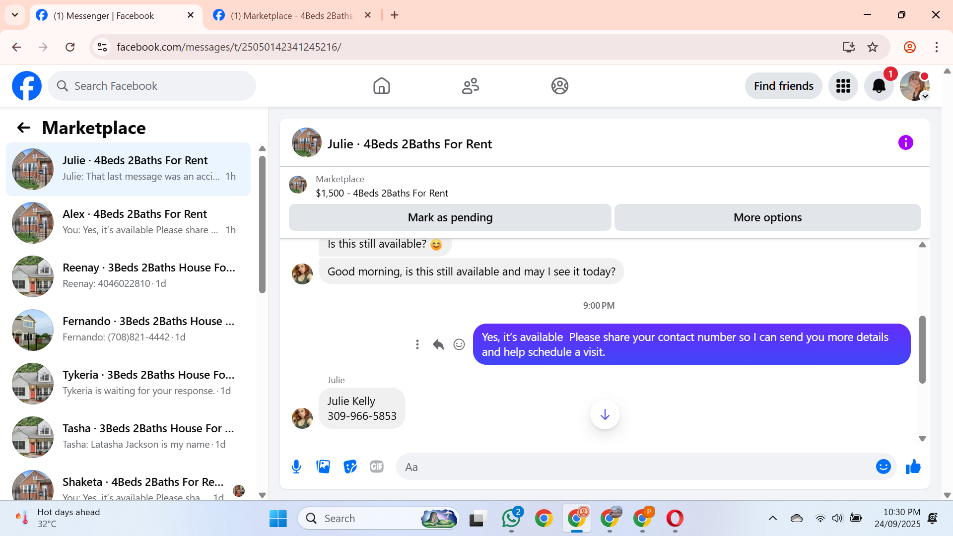953x536 pixels.
Task: Open Opera browser from the taskbar
Action: 675,519
